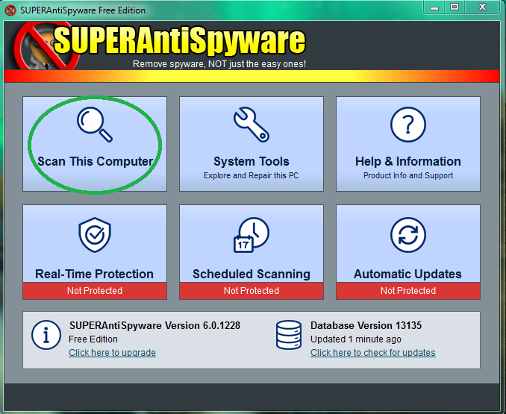This screenshot has width=506, height=414.
Task: Click 'Click here to upgrade' link
Action: pyautogui.click(x=112, y=353)
